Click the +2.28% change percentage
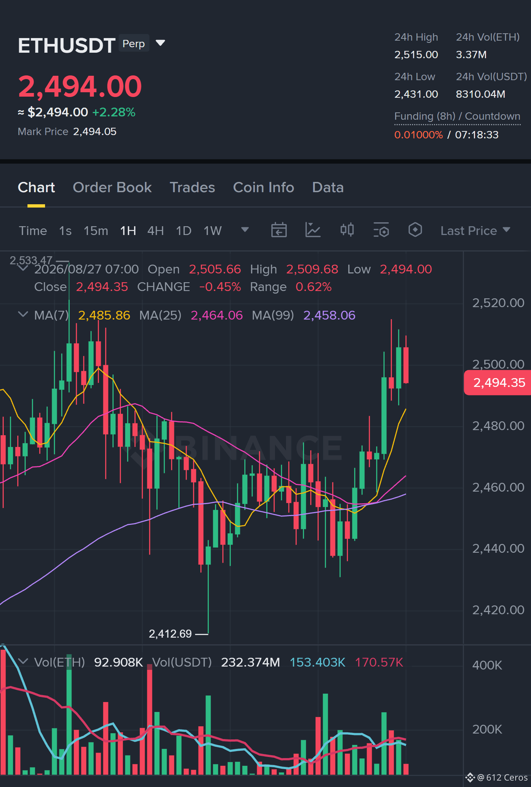 114,112
